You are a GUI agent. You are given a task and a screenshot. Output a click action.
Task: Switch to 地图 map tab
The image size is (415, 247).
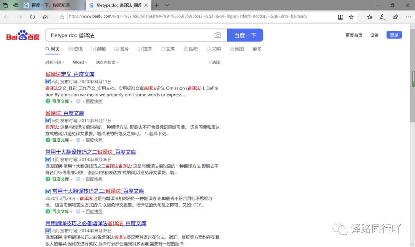pos(237,49)
